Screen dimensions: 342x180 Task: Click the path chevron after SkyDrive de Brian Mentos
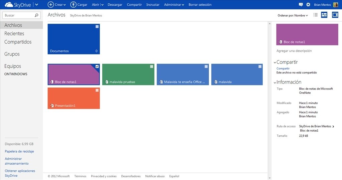coord(333,126)
